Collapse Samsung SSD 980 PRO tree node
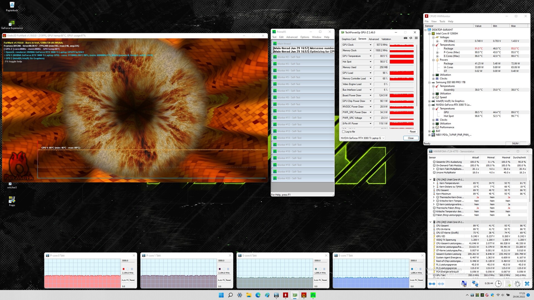The height and width of the screenshot is (300, 534). pyautogui.click(x=429, y=82)
